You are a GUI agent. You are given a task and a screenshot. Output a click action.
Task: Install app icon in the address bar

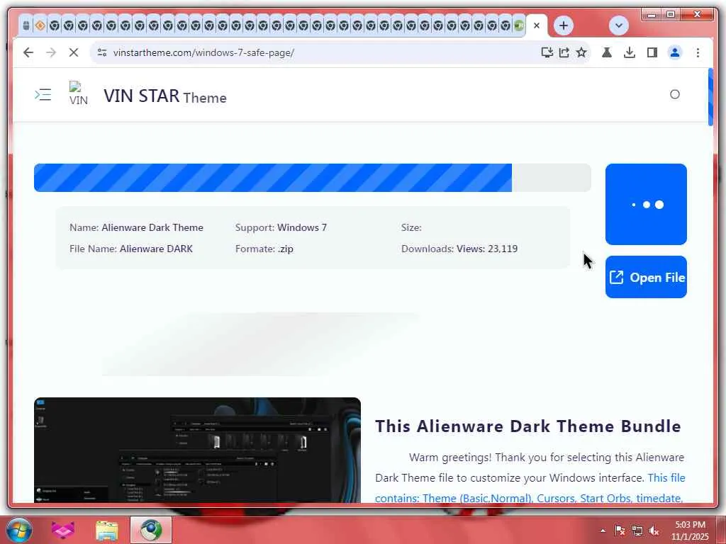coord(547,52)
